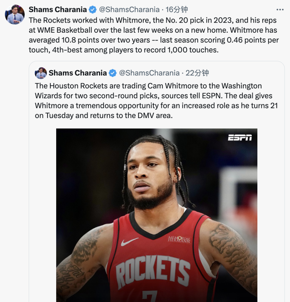This screenshot has width=290, height=302.
Task: Click Shams Charania name inside quoted tweet
Action: point(78,73)
